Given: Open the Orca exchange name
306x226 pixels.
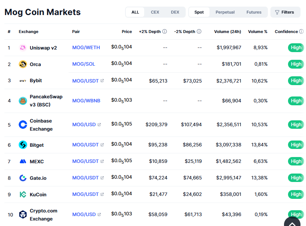Looking at the screenshot, I should coord(35,65).
